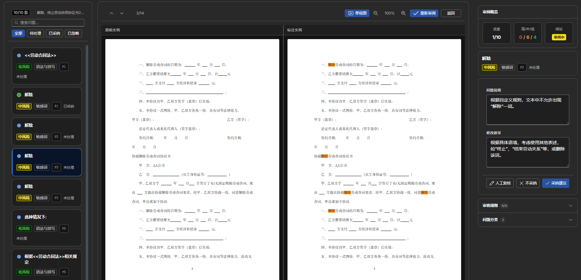Click the 返回 back button
The width and height of the screenshot is (581, 280).
[x=451, y=13]
